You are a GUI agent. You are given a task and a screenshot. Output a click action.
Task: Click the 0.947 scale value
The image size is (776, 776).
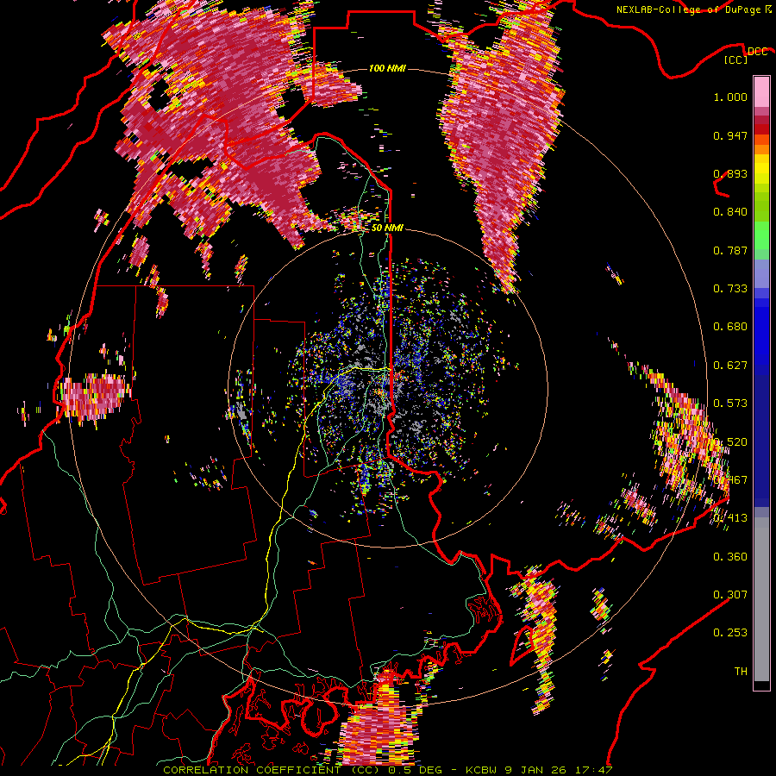point(730,135)
